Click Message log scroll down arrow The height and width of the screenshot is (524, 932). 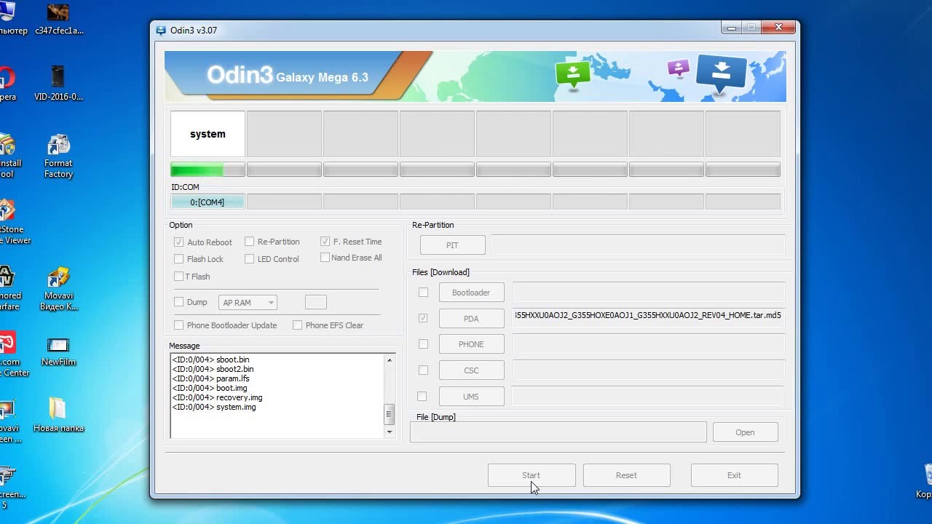390,432
